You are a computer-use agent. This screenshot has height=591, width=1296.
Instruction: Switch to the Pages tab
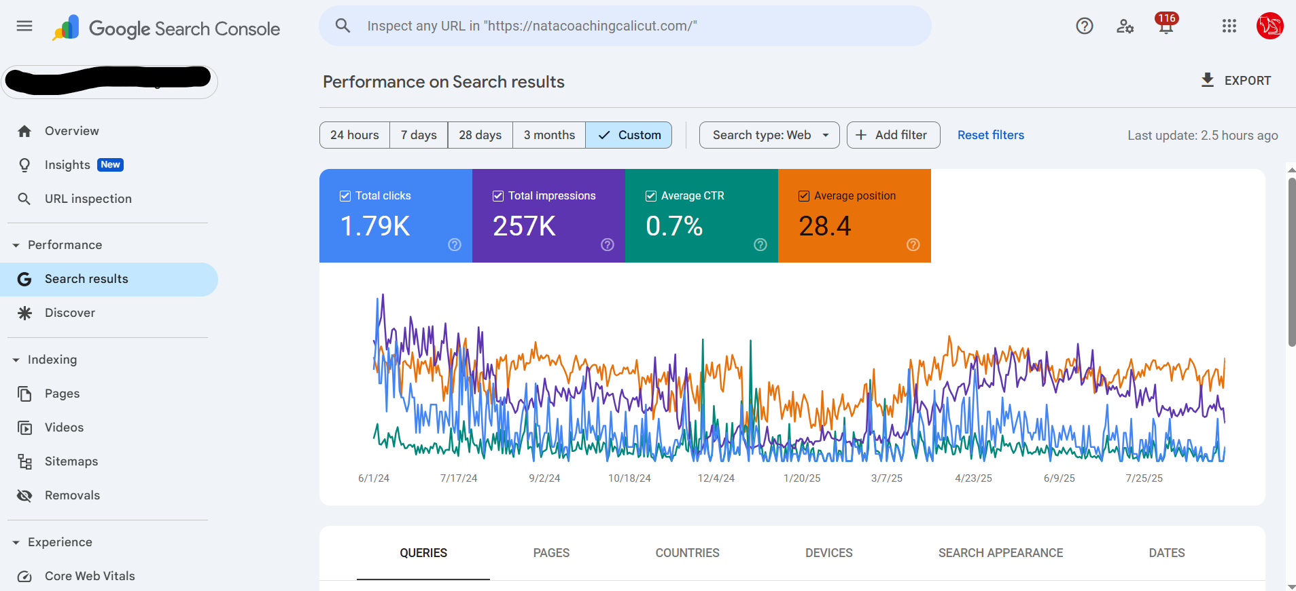pos(551,553)
